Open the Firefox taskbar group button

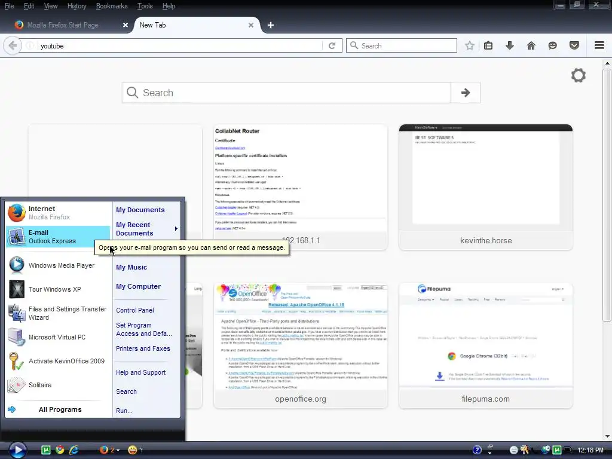pos(109,450)
